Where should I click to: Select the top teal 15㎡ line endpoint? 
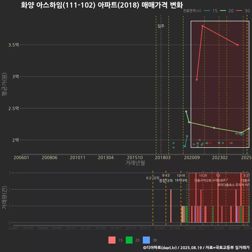[187, 136]
